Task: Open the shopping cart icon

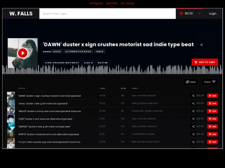Action: (181, 14)
